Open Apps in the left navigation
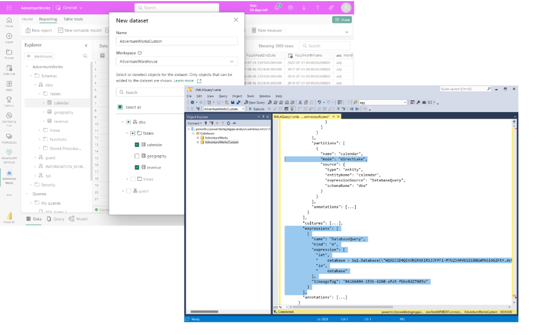Screen dimensions: 537x335 (x=9, y=86)
